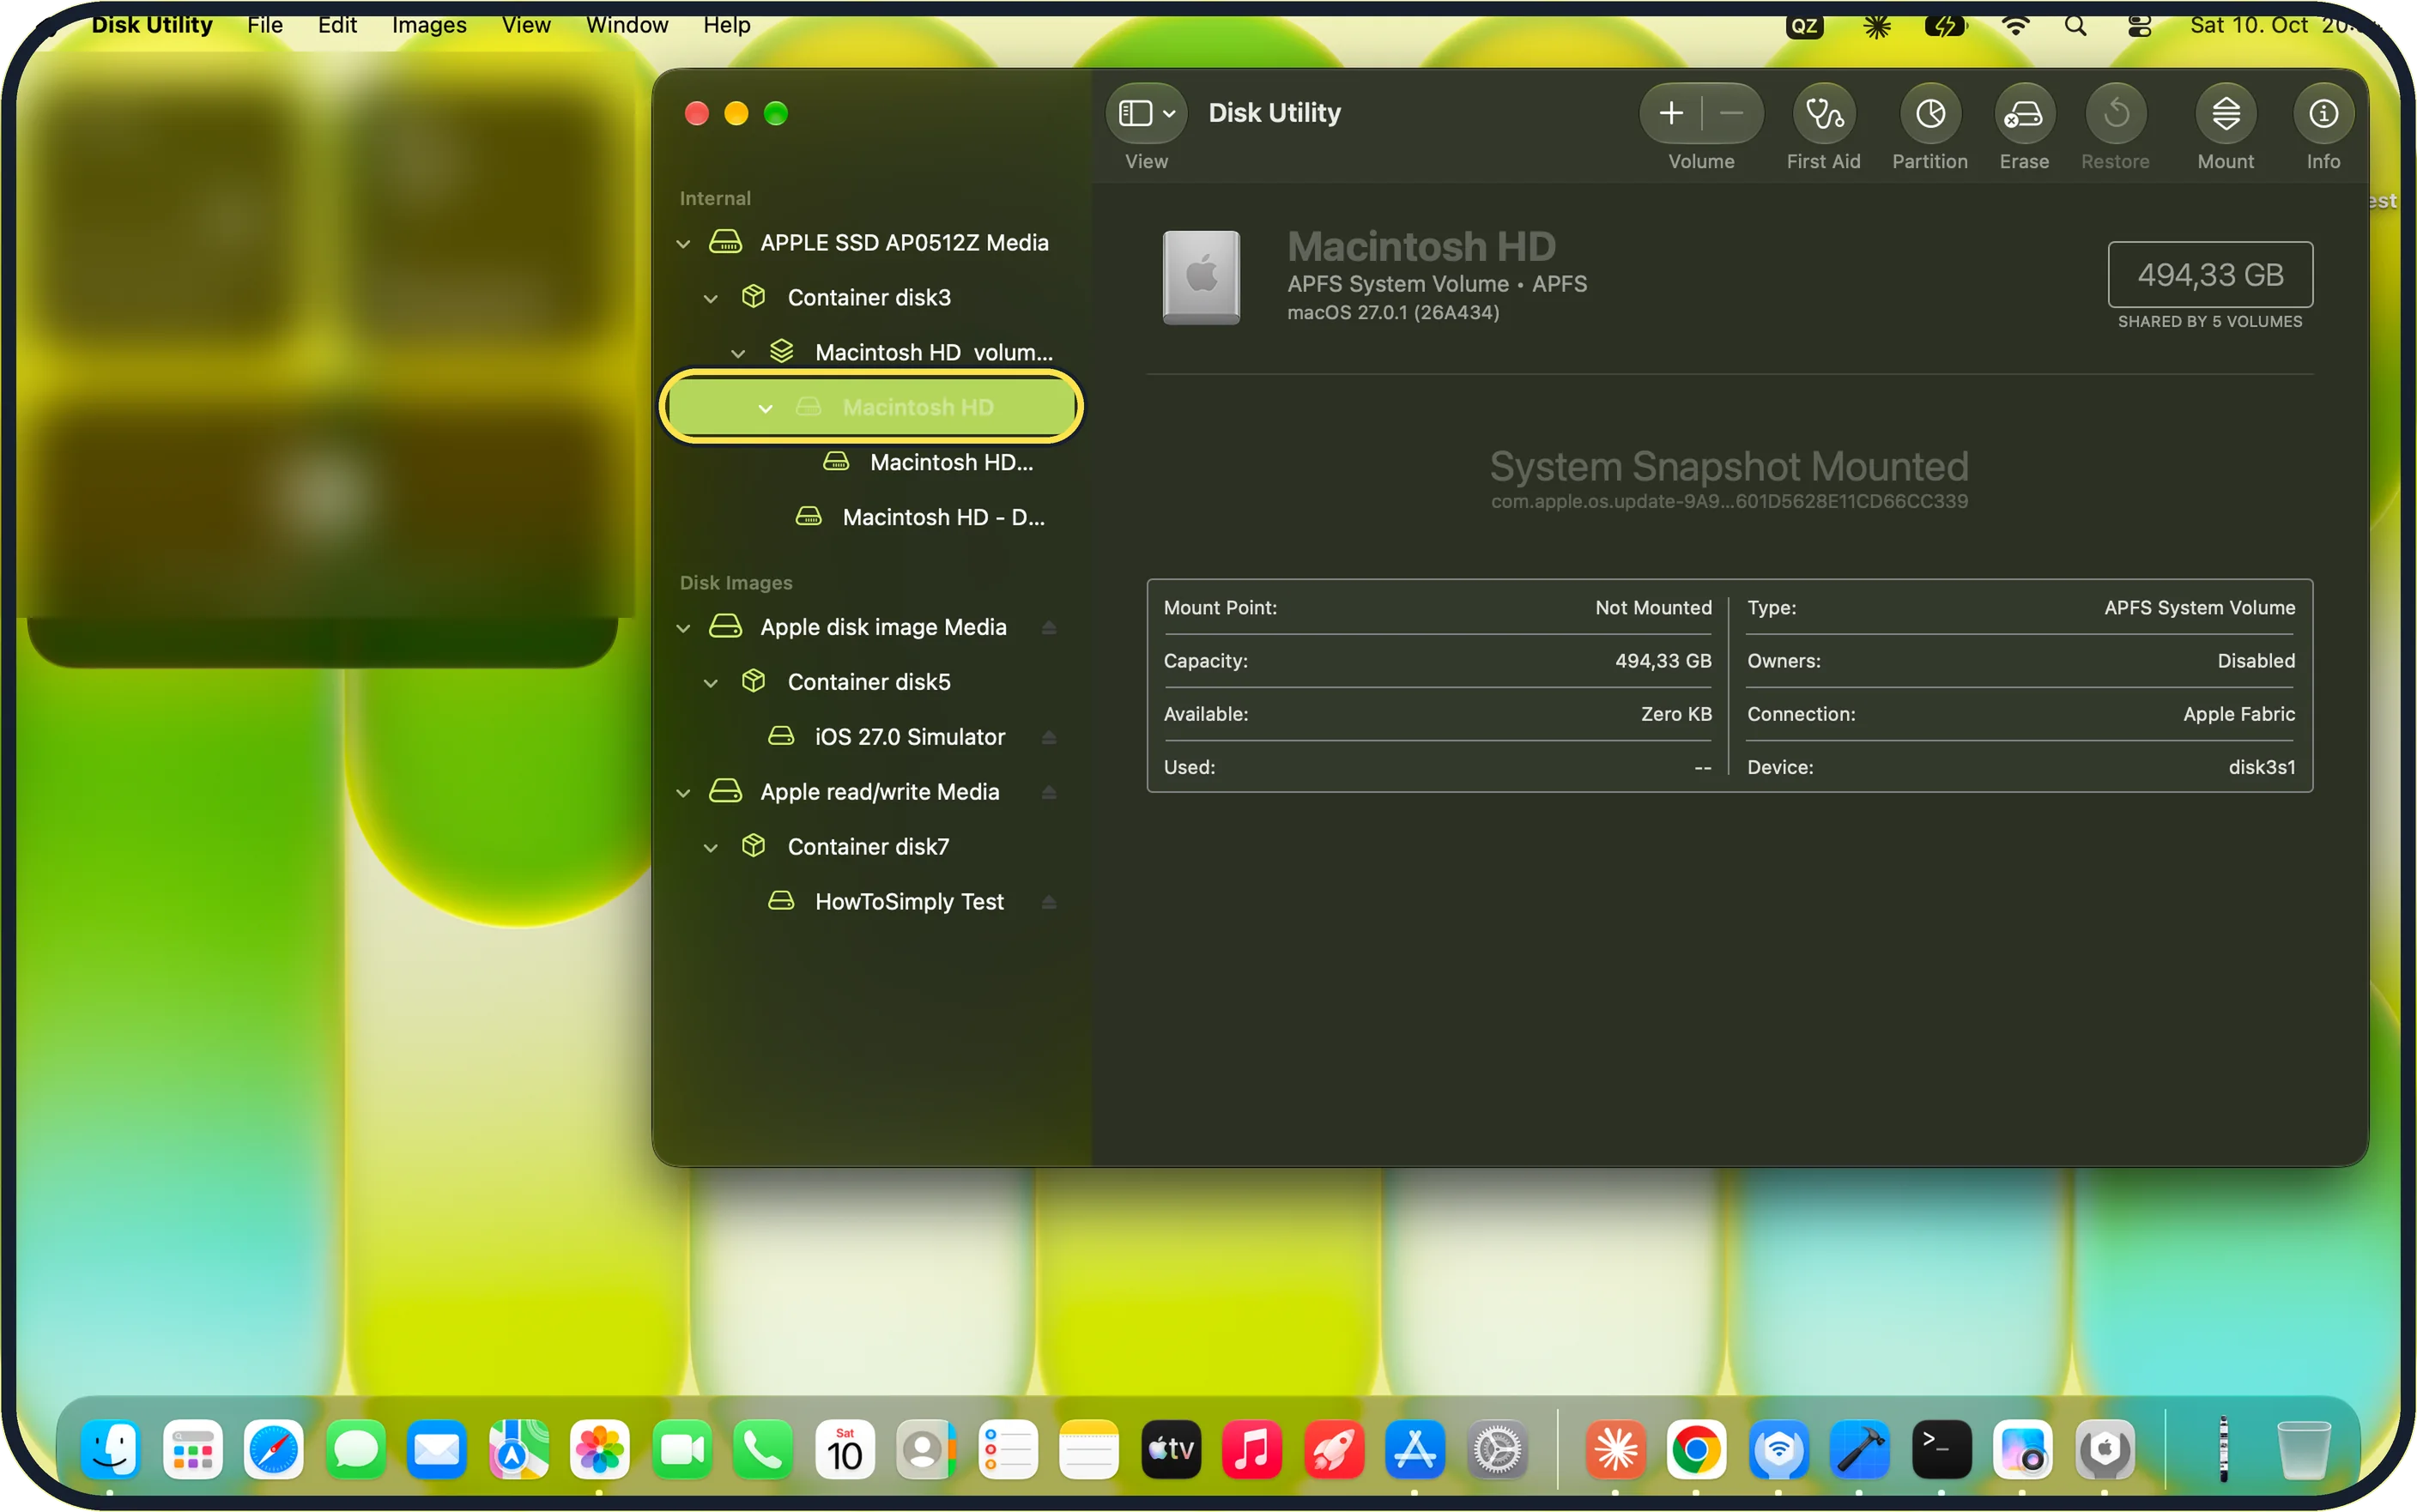
Task: Collapse Container disk5 chevron
Action: tap(710, 683)
